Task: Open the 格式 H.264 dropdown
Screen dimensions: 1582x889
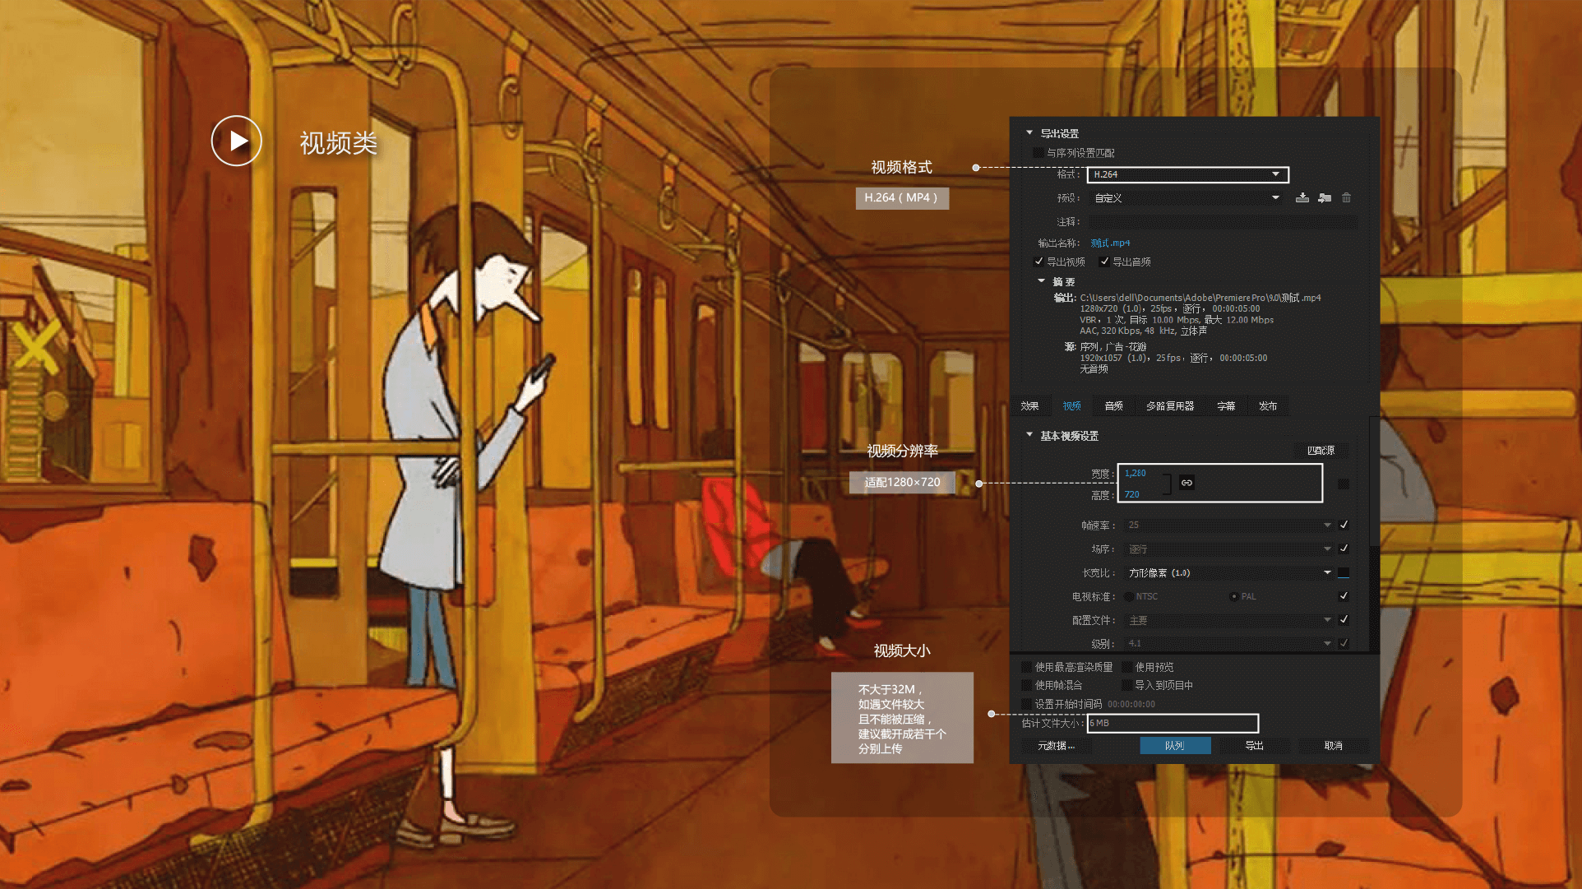Action: [1187, 174]
